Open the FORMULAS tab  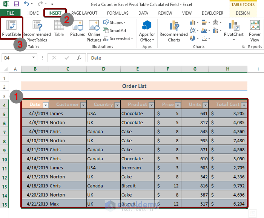[118, 13]
